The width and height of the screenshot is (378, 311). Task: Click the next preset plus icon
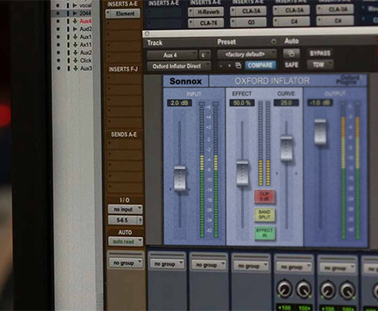coord(229,66)
